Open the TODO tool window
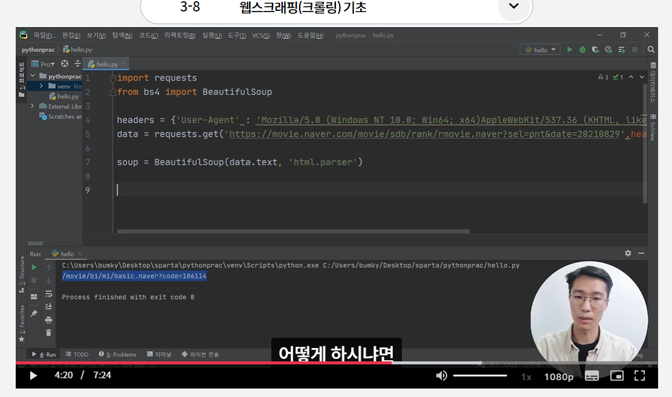This screenshot has width=672, height=397. pyautogui.click(x=77, y=355)
